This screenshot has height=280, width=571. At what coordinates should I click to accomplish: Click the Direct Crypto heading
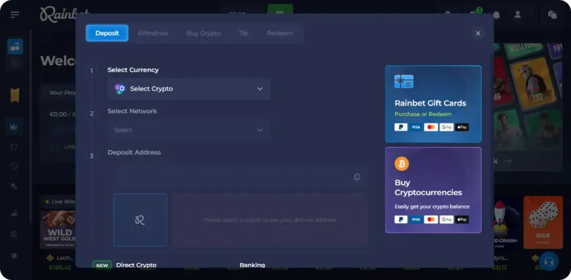[136, 265]
